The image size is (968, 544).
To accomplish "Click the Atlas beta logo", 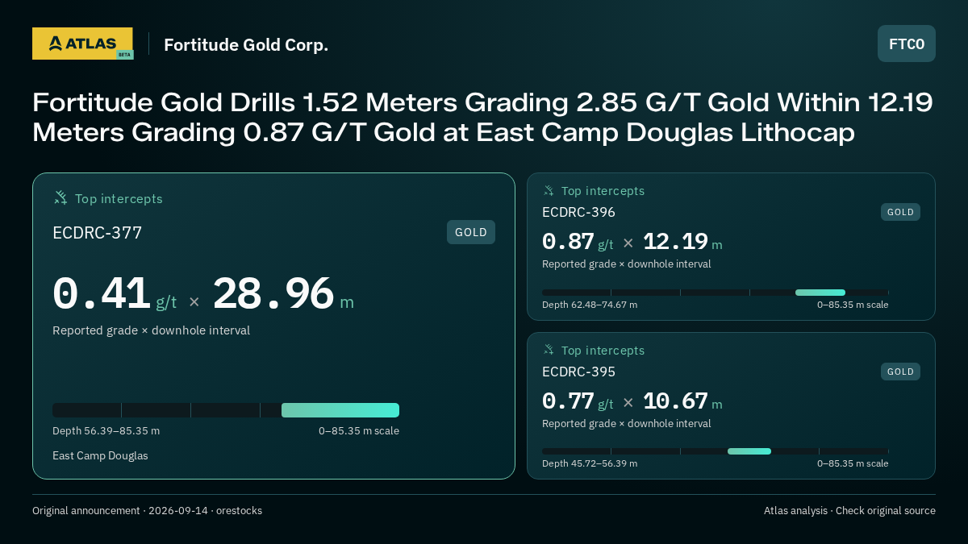I will point(82,44).
